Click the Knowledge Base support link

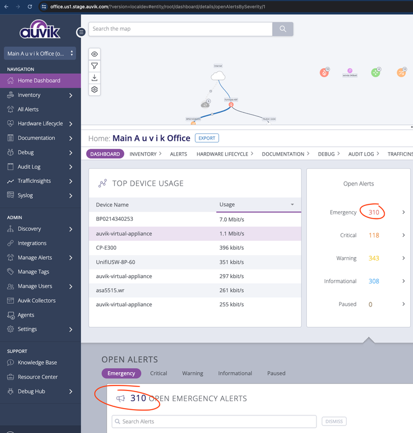37,363
